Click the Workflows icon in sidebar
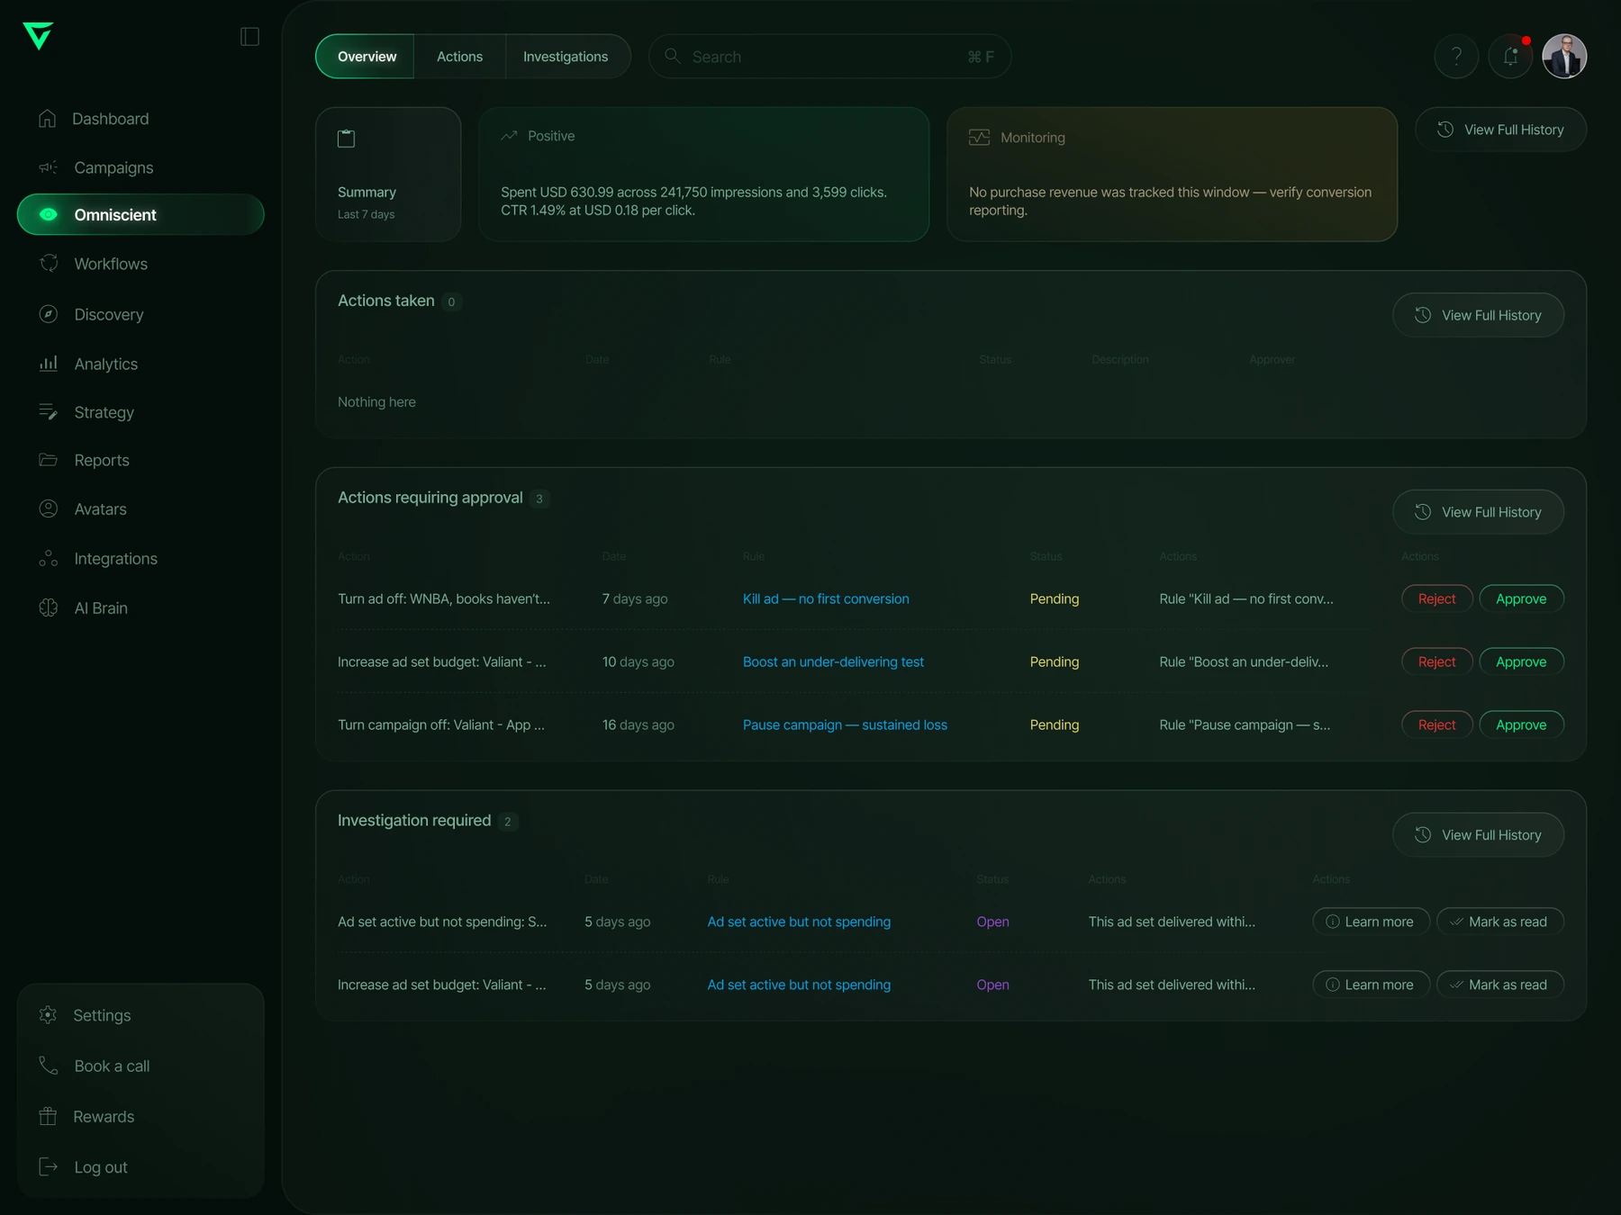The height and width of the screenshot is (1215, 1621). pos(49,263)
